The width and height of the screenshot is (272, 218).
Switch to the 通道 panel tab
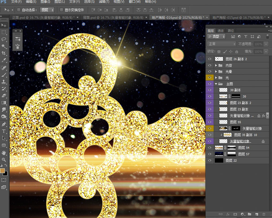220,31
